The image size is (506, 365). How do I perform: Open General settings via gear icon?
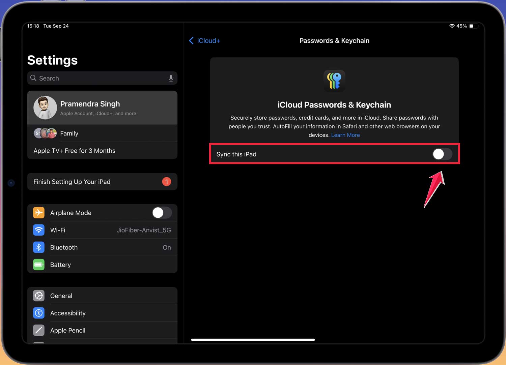click(x=38, y=296)
